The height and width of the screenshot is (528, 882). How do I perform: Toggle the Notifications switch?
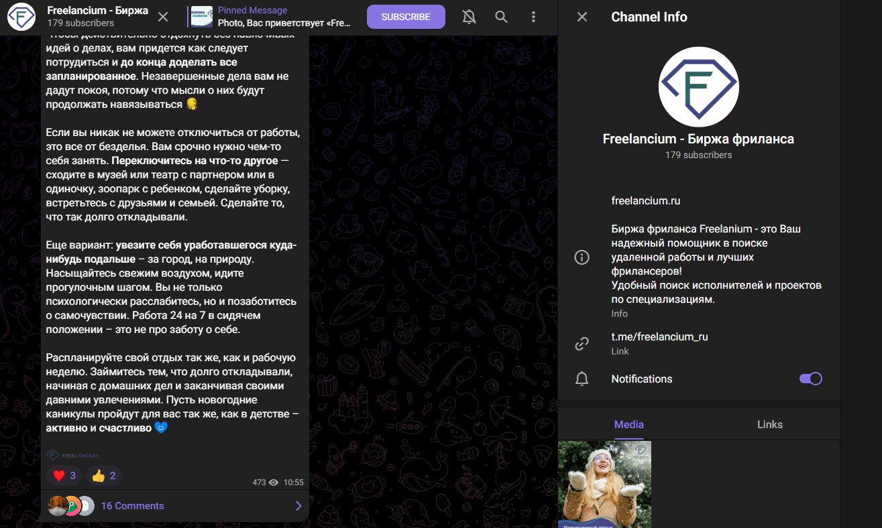(810, 379)
